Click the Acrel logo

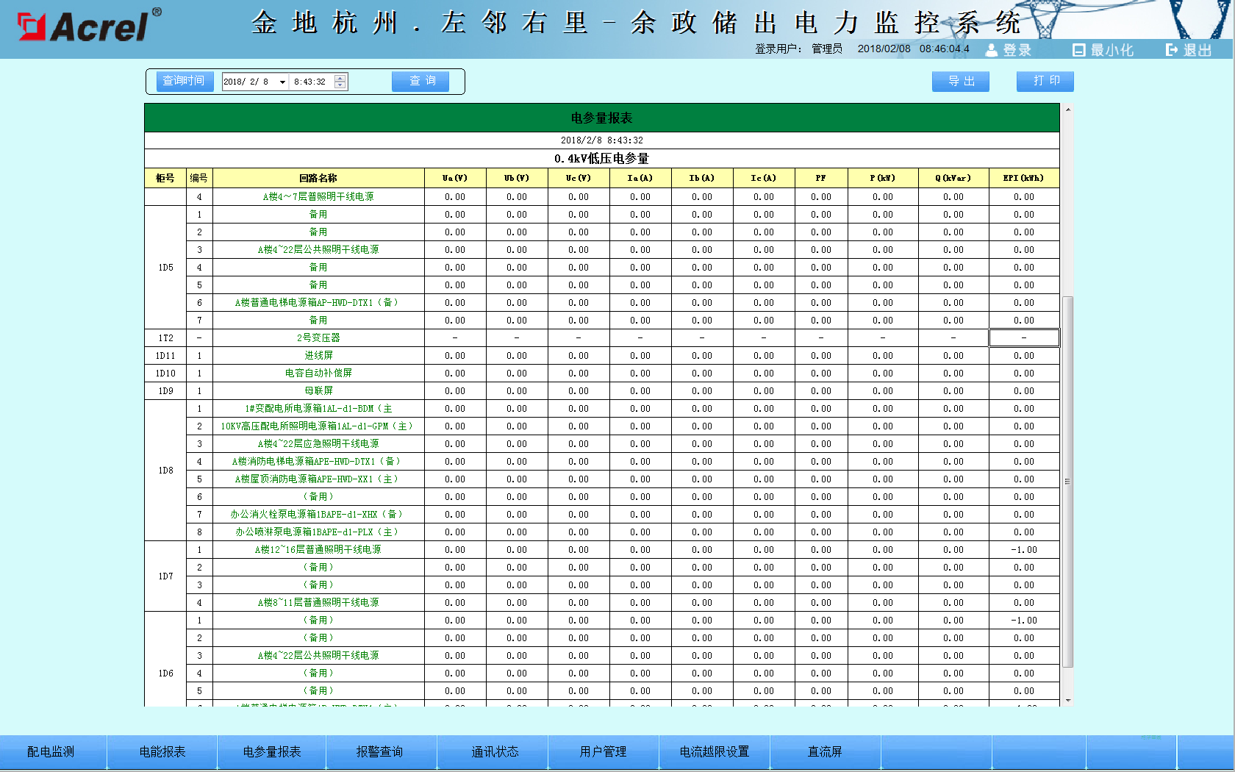(x=88, y=26)
